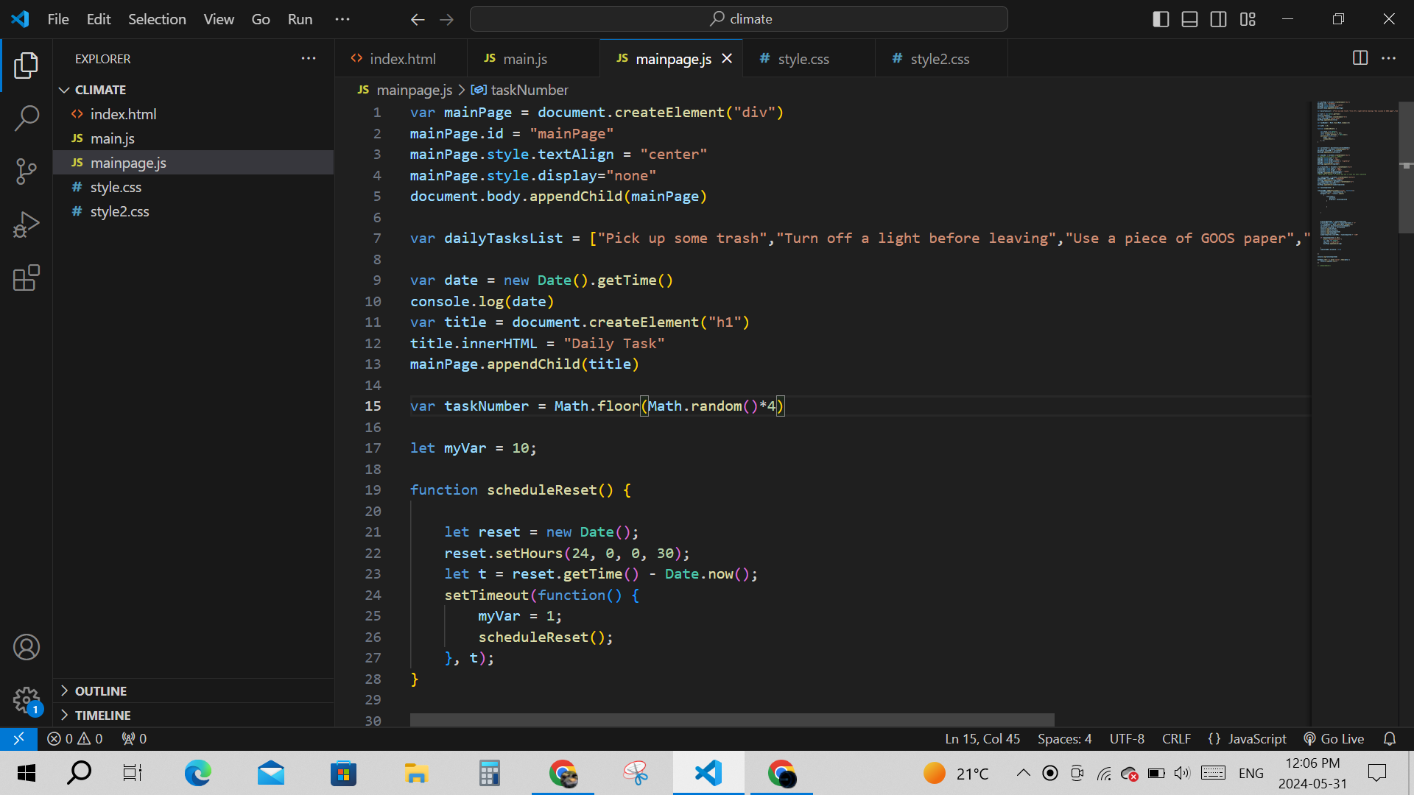Open the Accounts menu icon
1414x795 pixels.
point(27,647)
